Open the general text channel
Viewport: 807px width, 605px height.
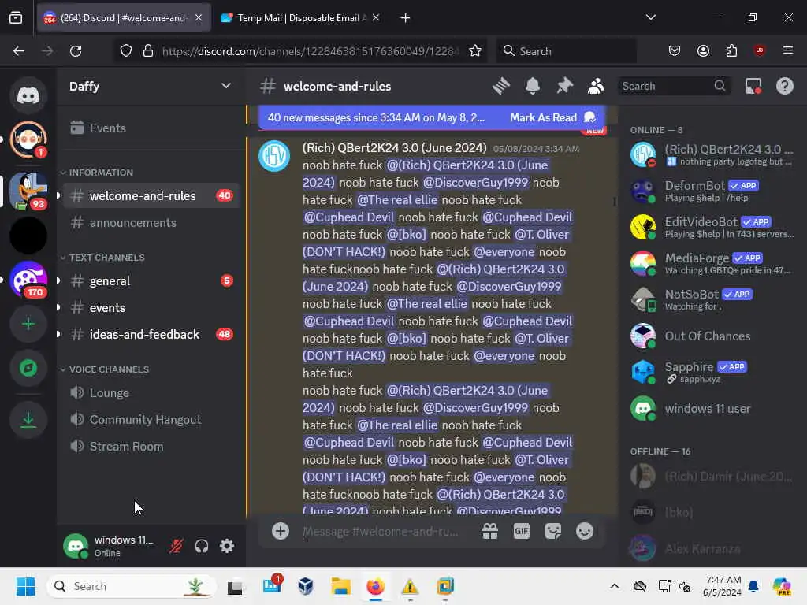tap(151, 281)
